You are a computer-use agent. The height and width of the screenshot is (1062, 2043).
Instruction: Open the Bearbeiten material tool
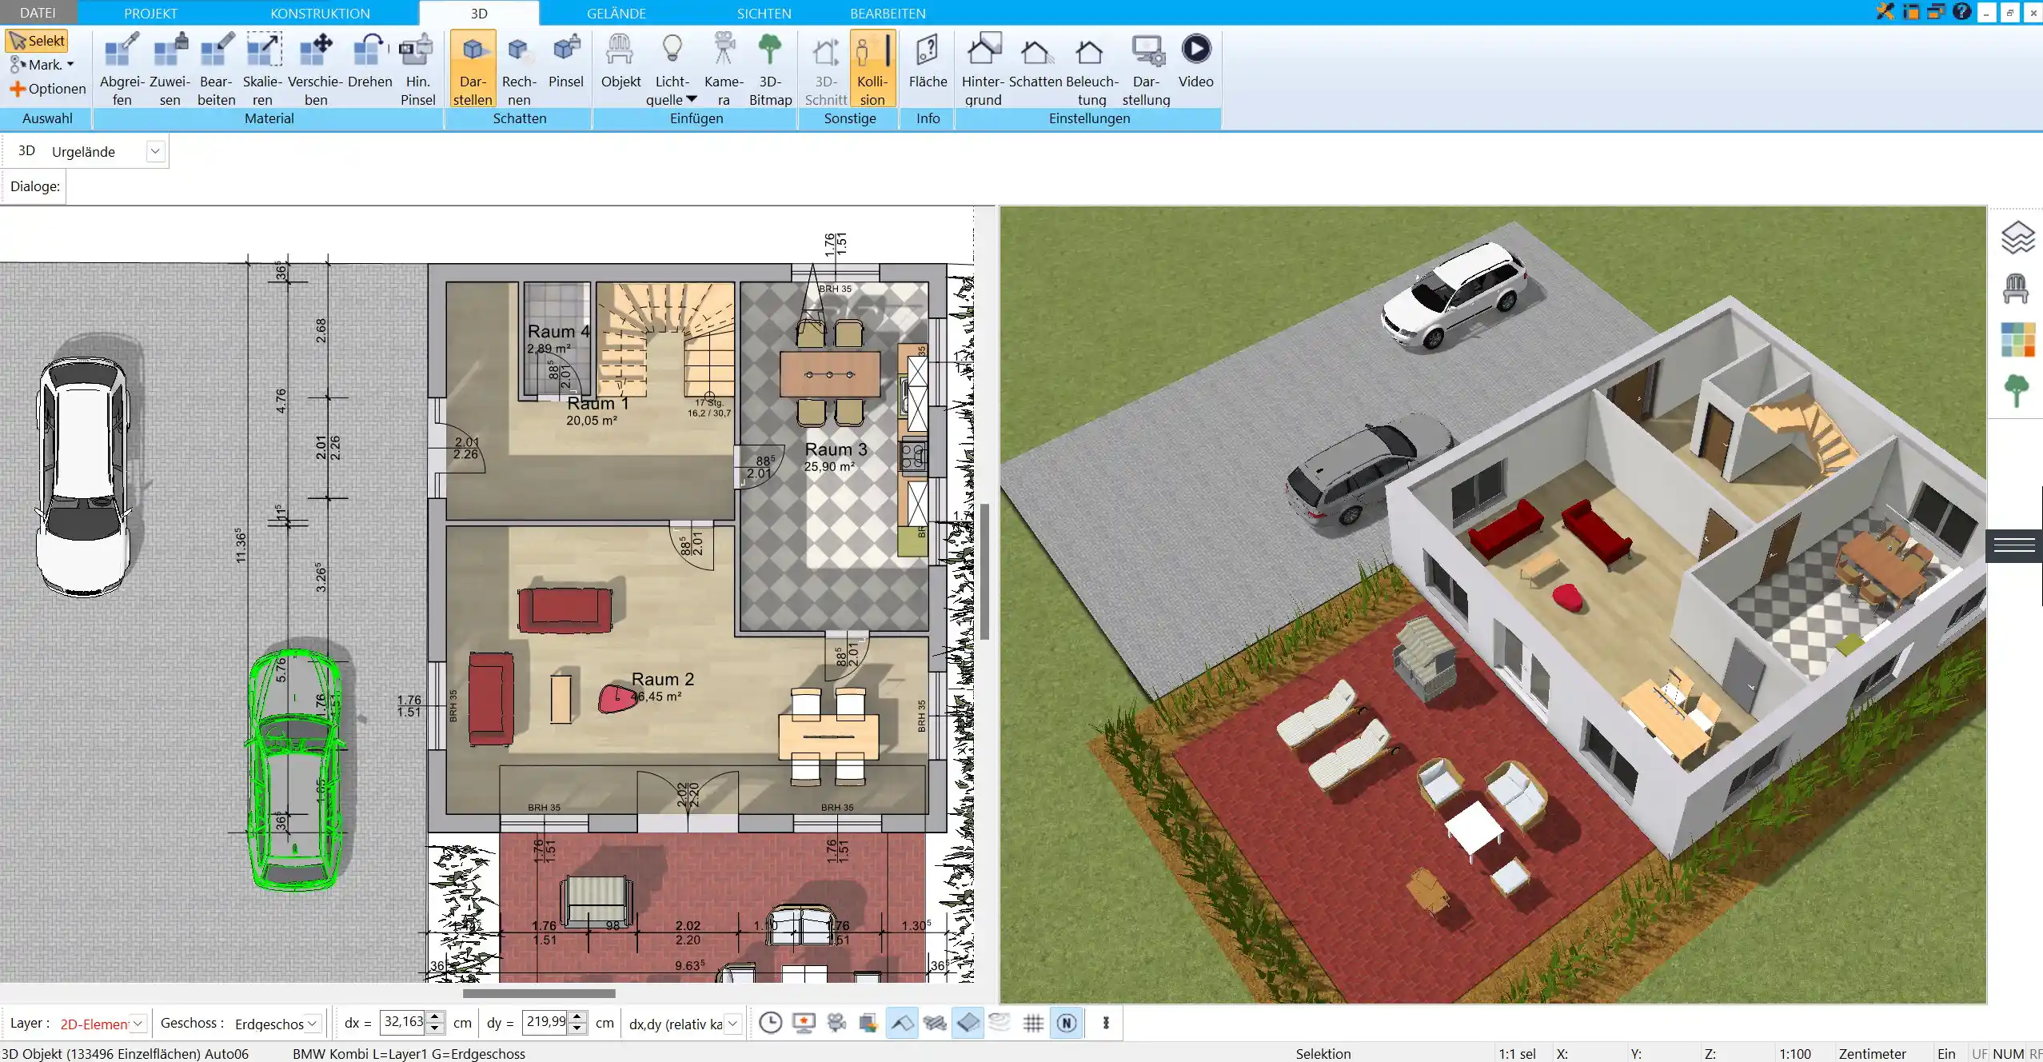pyautogui.click(x=217, y=69)
